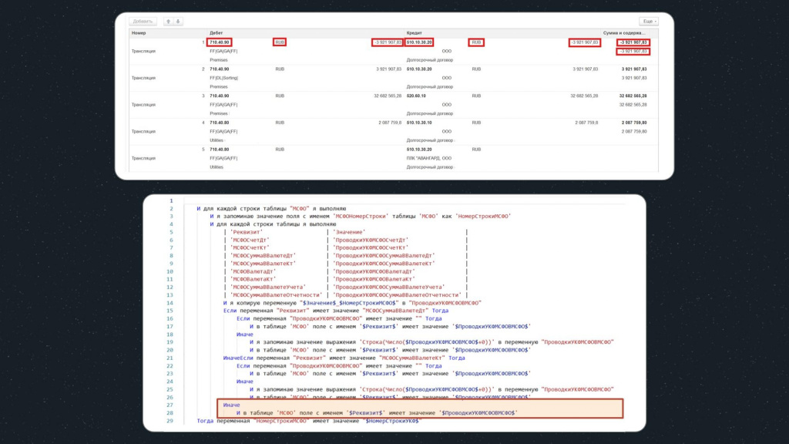
Task: Click the Добавить button above the table
Action: tap(143, 21)
